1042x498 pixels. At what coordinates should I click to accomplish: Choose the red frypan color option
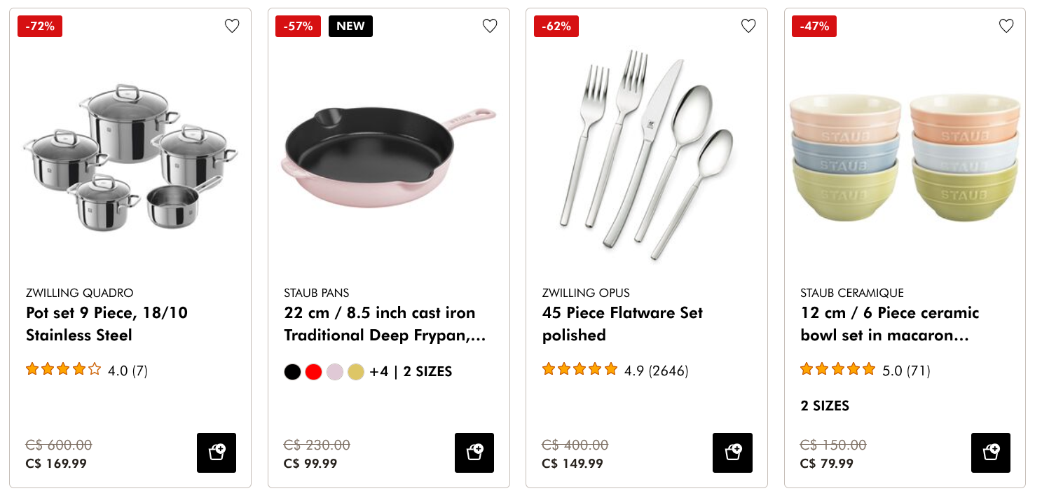tap(313, 371)
